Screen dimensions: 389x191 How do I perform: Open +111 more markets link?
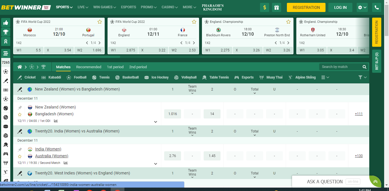(359, 114)
